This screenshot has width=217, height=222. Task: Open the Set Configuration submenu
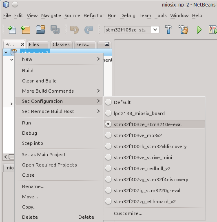(x=59, y=101)
